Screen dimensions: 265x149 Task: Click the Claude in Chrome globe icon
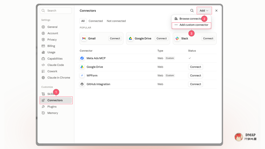point(43,78)
